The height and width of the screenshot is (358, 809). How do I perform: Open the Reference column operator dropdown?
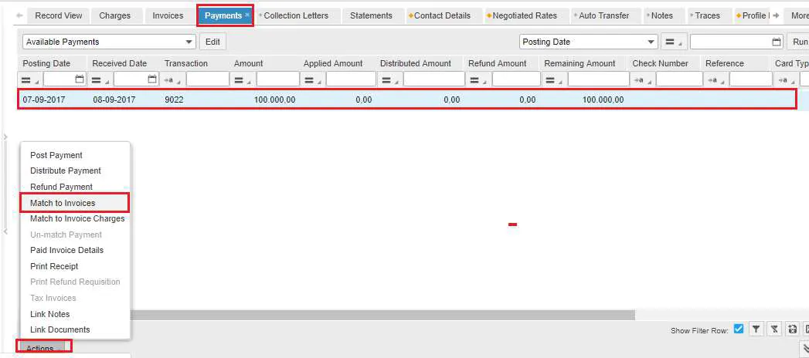[x=716, y=79]
